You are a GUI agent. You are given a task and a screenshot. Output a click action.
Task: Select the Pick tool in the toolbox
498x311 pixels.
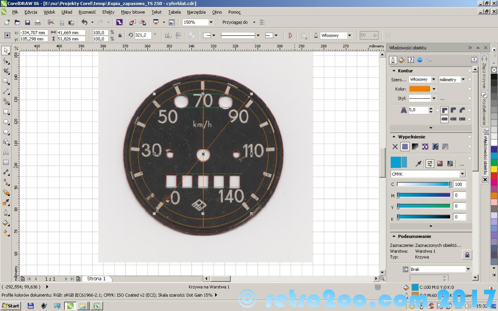pyautogui.click(x=6, y=51)
